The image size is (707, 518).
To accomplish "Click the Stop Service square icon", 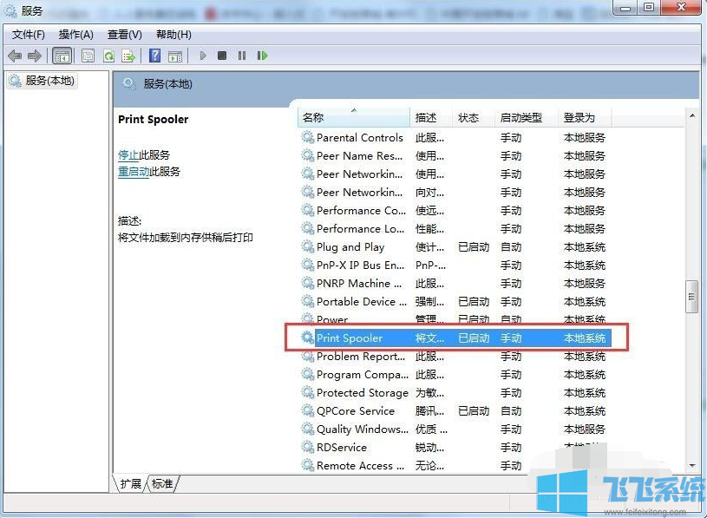I will (x=221, y=55).
